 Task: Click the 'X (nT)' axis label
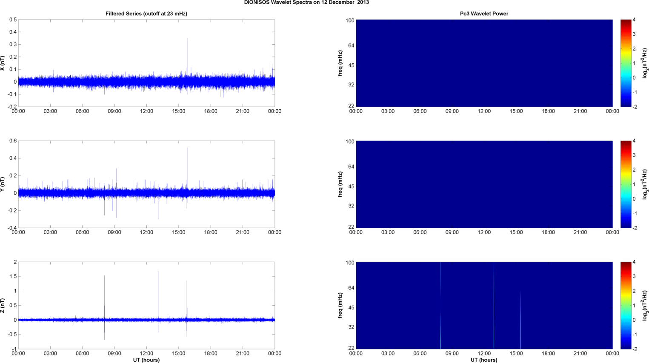pyautogui.click(x=3, y=63)
